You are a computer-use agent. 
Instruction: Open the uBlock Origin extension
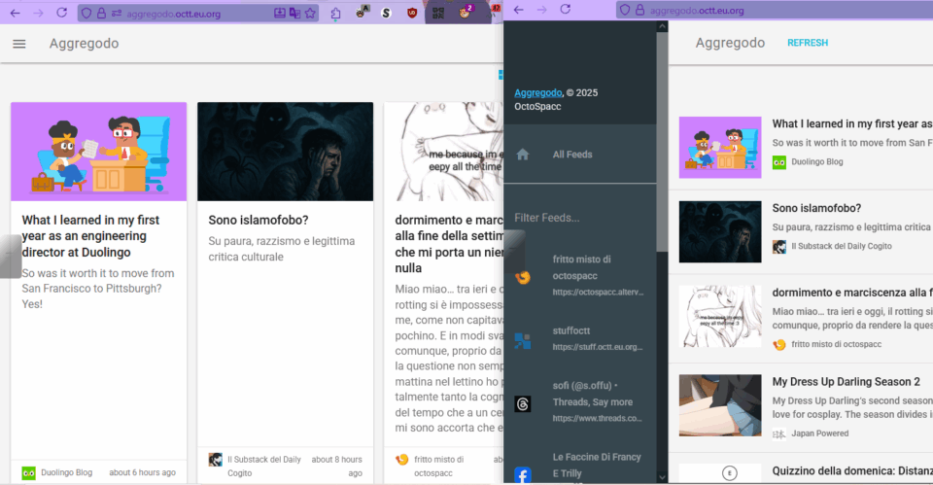coord(412,13)
